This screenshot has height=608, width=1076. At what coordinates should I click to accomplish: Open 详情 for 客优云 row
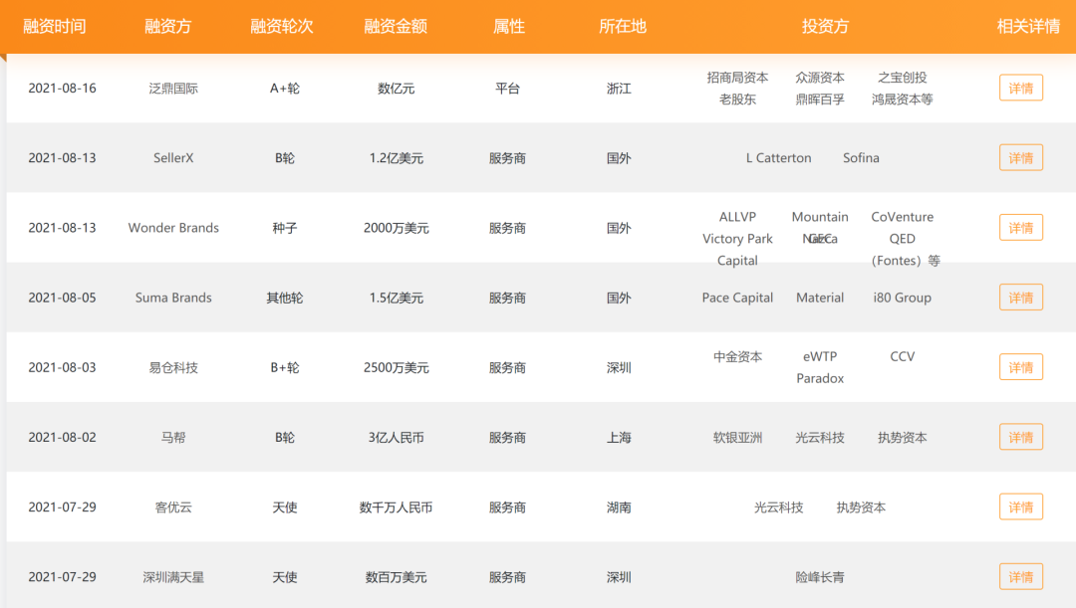coord(1020,507)
